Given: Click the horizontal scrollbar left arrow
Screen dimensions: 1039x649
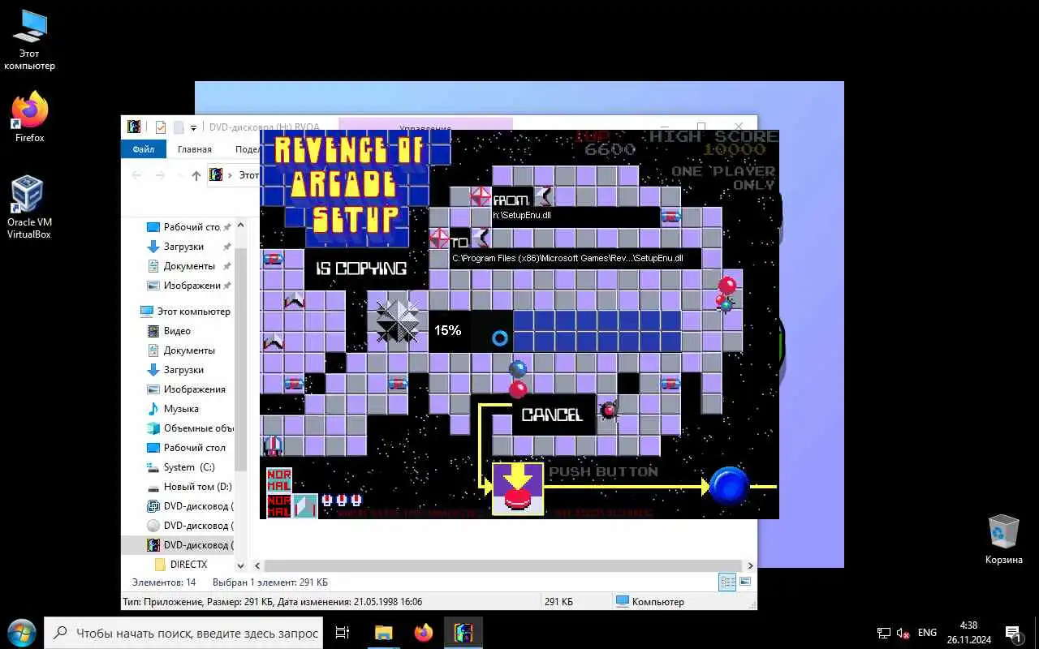Looking at the screenshot, I should pos(258,565).
